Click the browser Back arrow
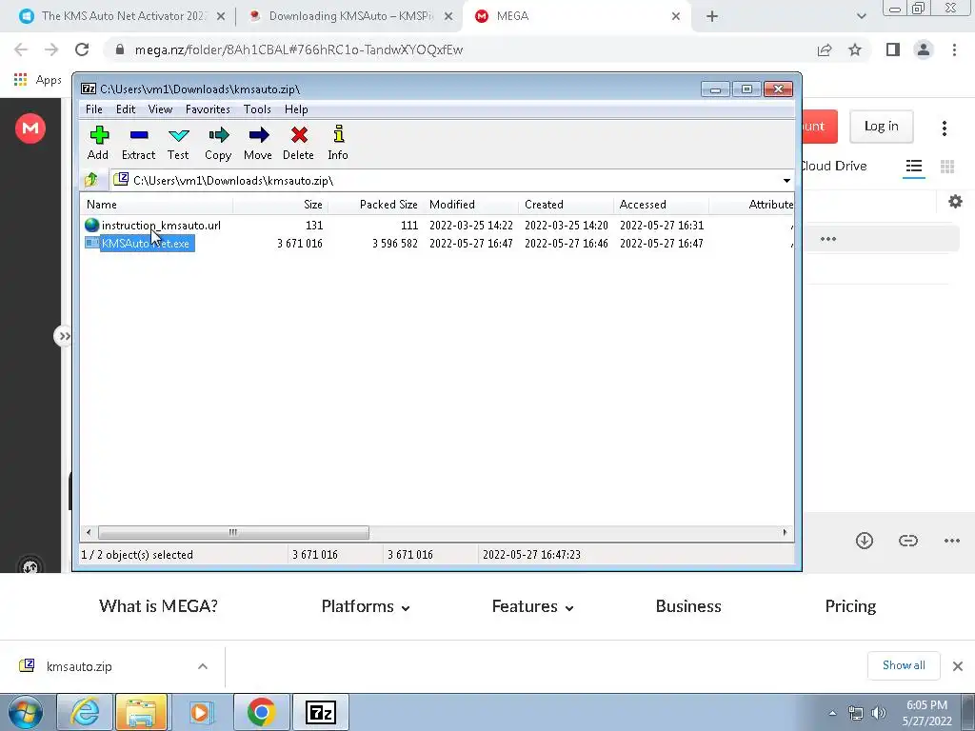Viewport: 975px width, 731px height. point(21,49)
